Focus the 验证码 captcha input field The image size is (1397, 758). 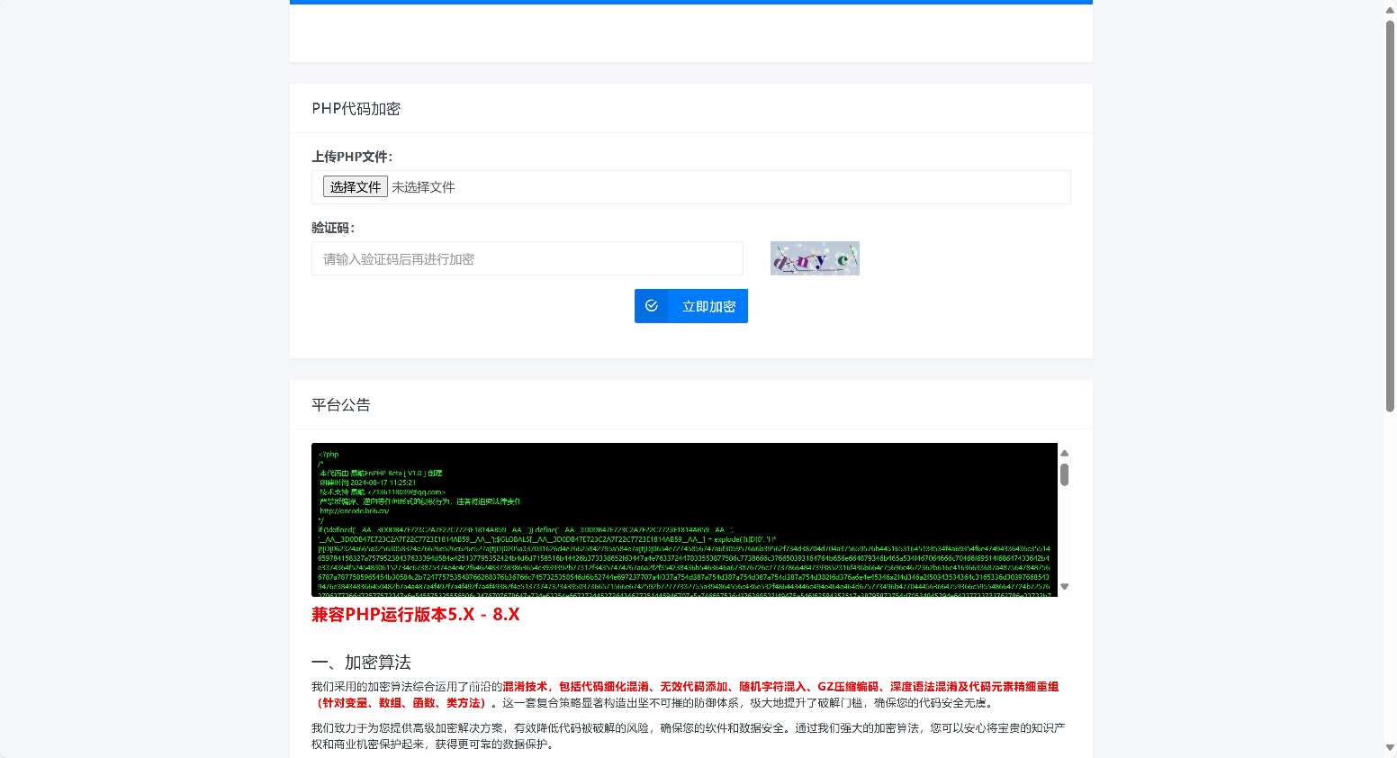click(x=527, y=258)
